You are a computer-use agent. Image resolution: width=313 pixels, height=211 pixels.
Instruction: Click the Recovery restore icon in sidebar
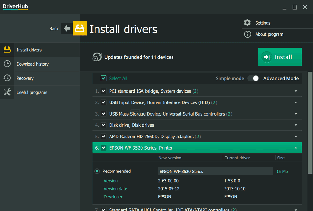pyautogui.click(x=7, y=78)
